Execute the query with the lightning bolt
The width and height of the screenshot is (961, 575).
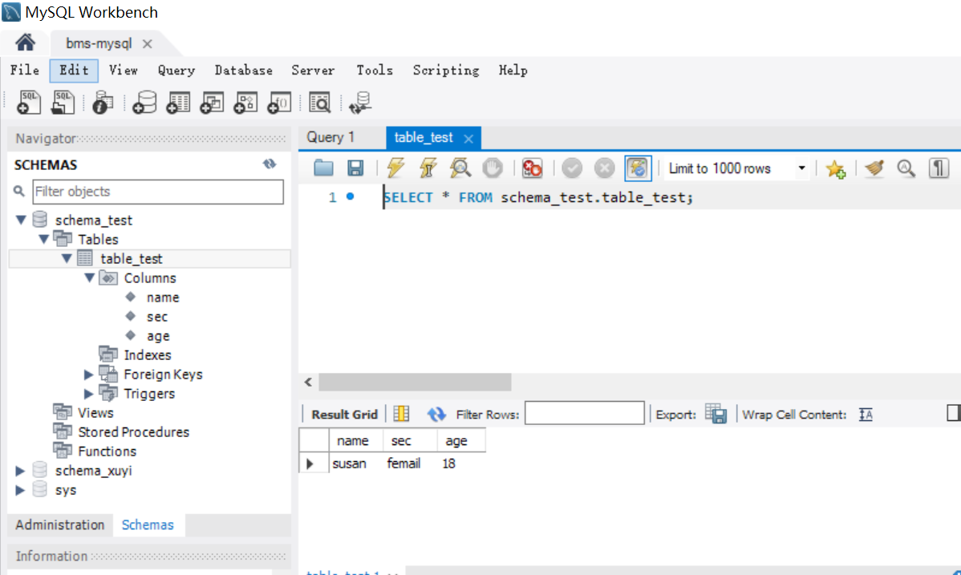coord(395,168)
